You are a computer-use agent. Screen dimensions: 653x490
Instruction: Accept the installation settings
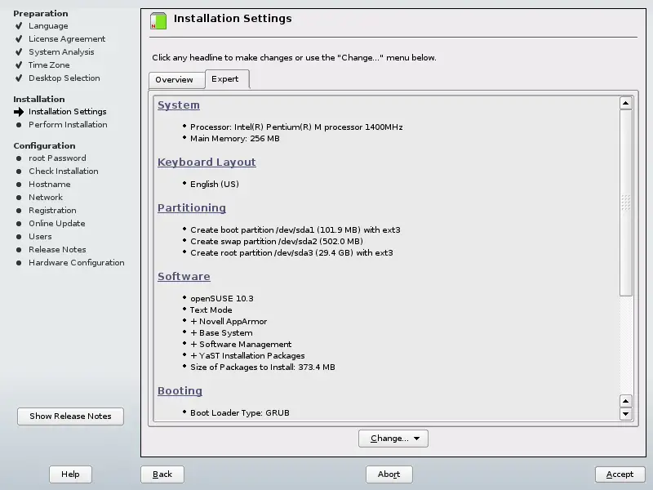pyautogui.click(x=620, y=474)
